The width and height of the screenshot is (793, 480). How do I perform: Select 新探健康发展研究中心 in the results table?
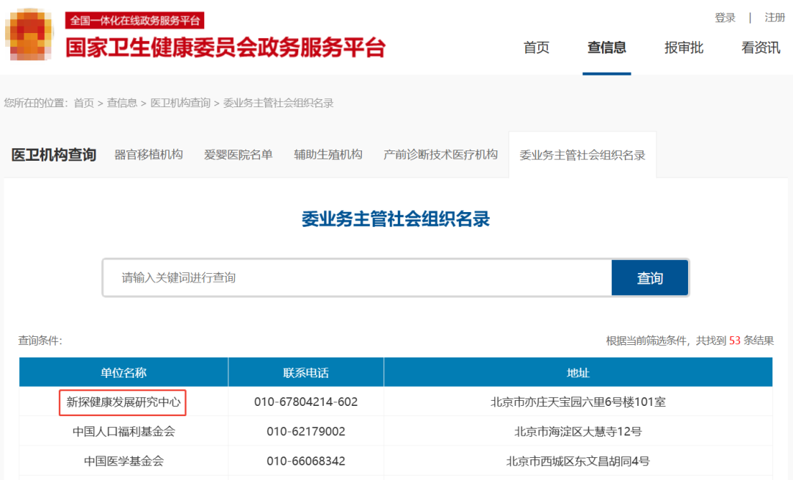(124, 402)
